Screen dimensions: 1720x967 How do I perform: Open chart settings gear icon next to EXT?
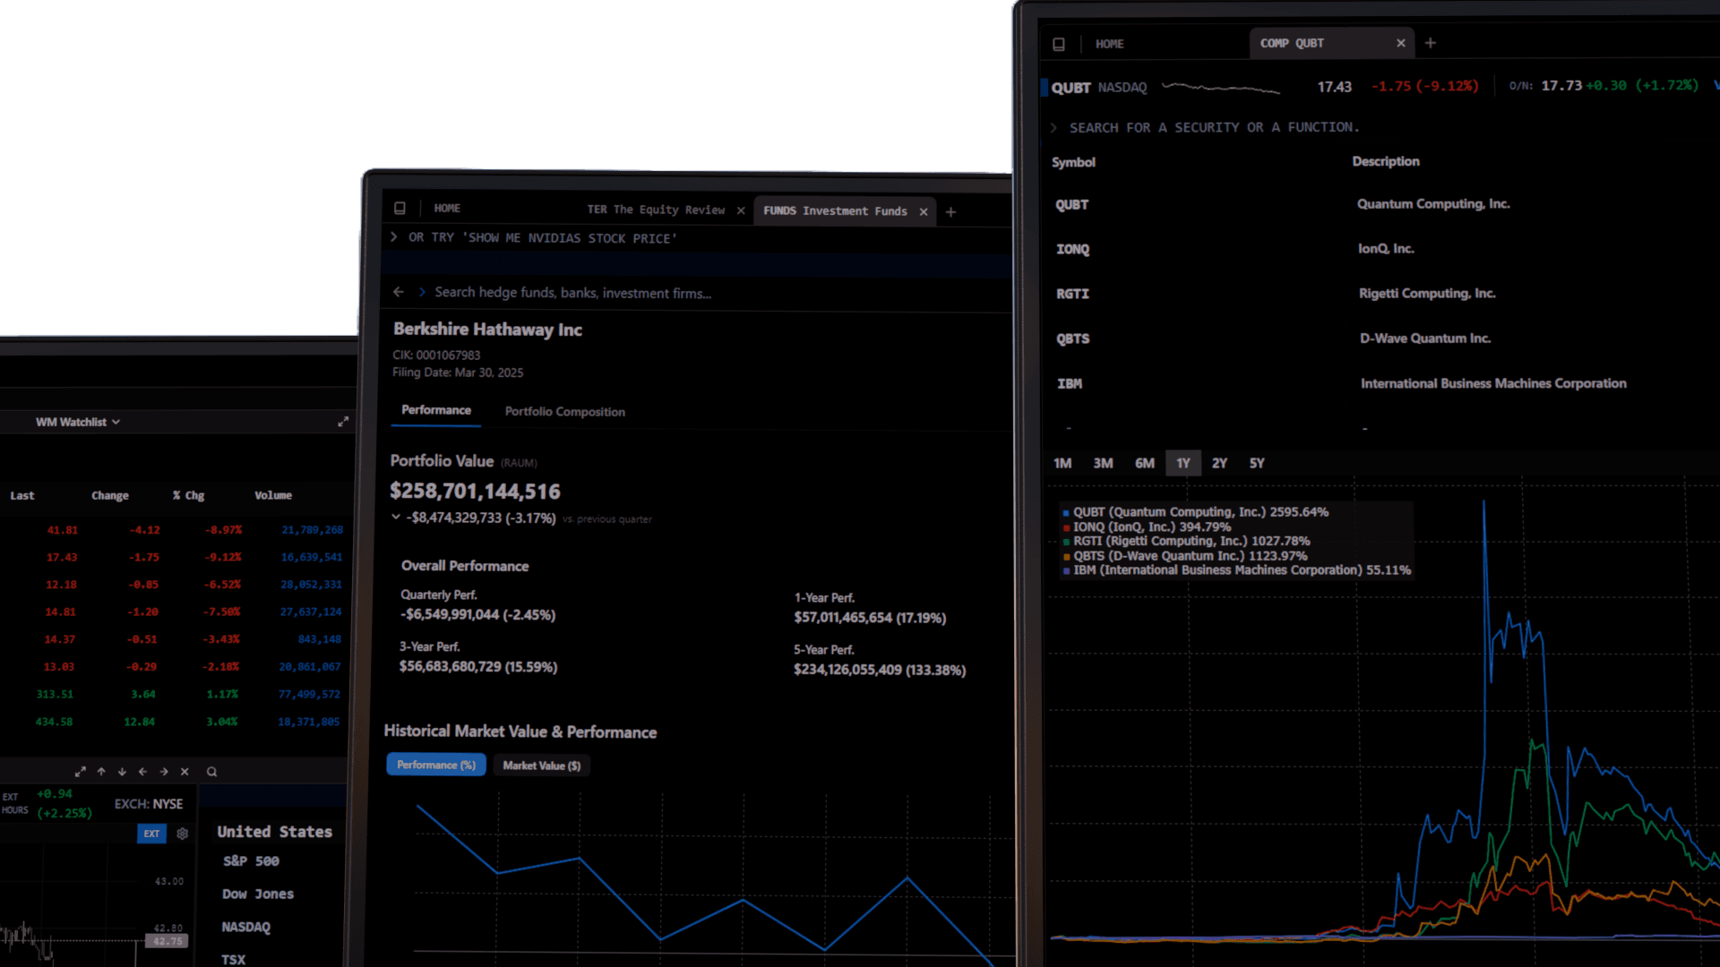183,834
